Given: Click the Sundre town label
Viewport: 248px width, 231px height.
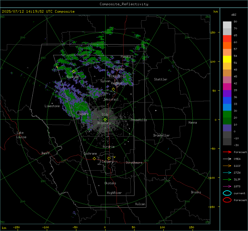Looking at the screenshot, I should coord(83,114).
